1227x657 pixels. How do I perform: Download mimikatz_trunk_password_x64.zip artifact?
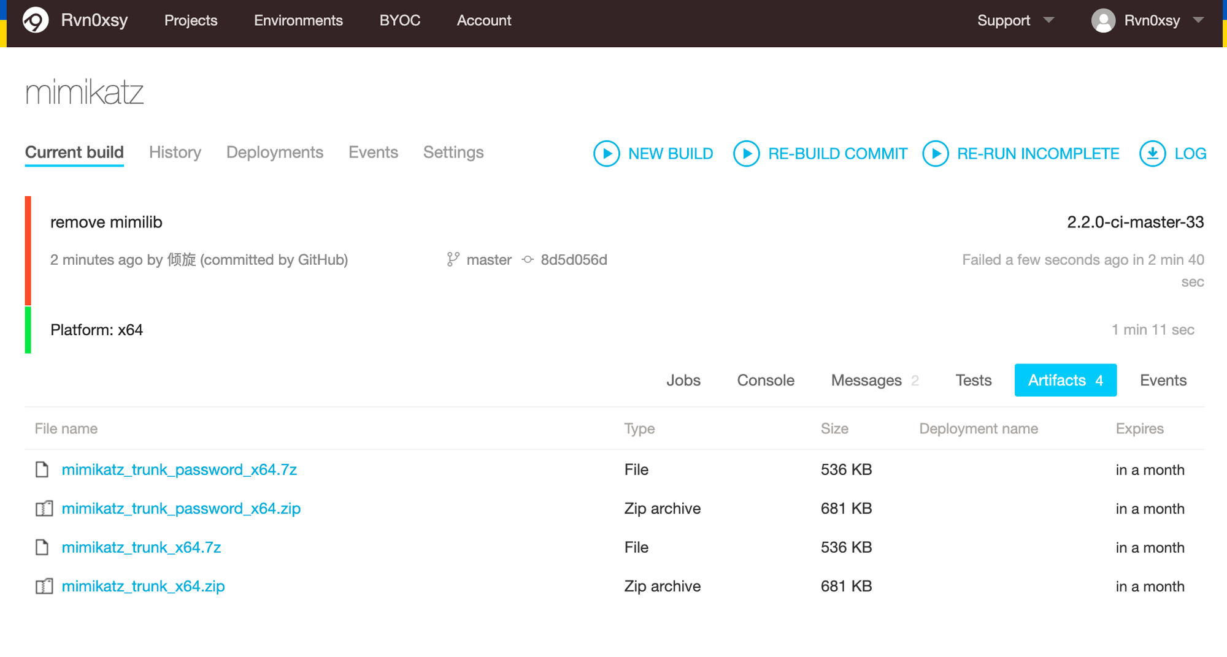[x=181, y=509]
